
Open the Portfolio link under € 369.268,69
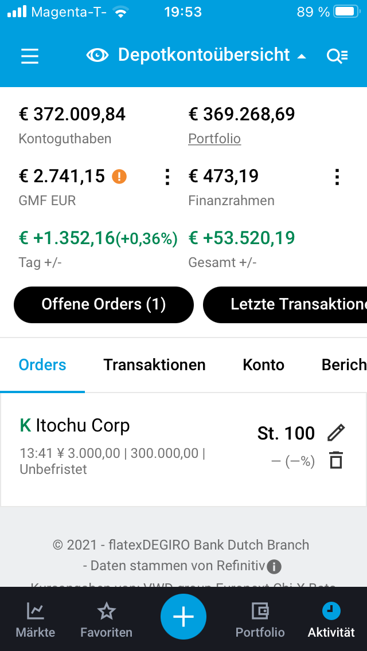click(214, 139)
